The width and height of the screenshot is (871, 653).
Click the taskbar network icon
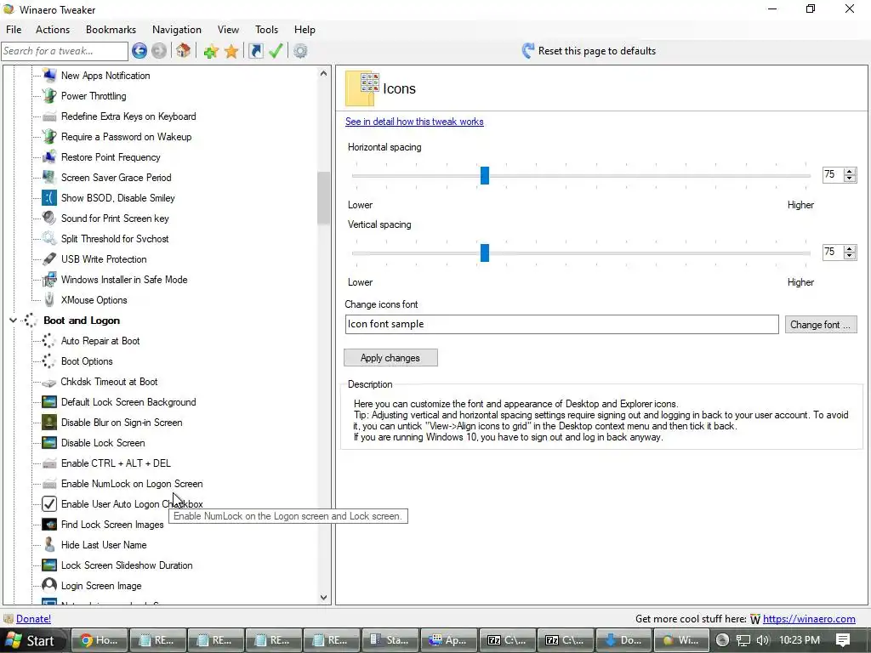(x=743, y=640)
